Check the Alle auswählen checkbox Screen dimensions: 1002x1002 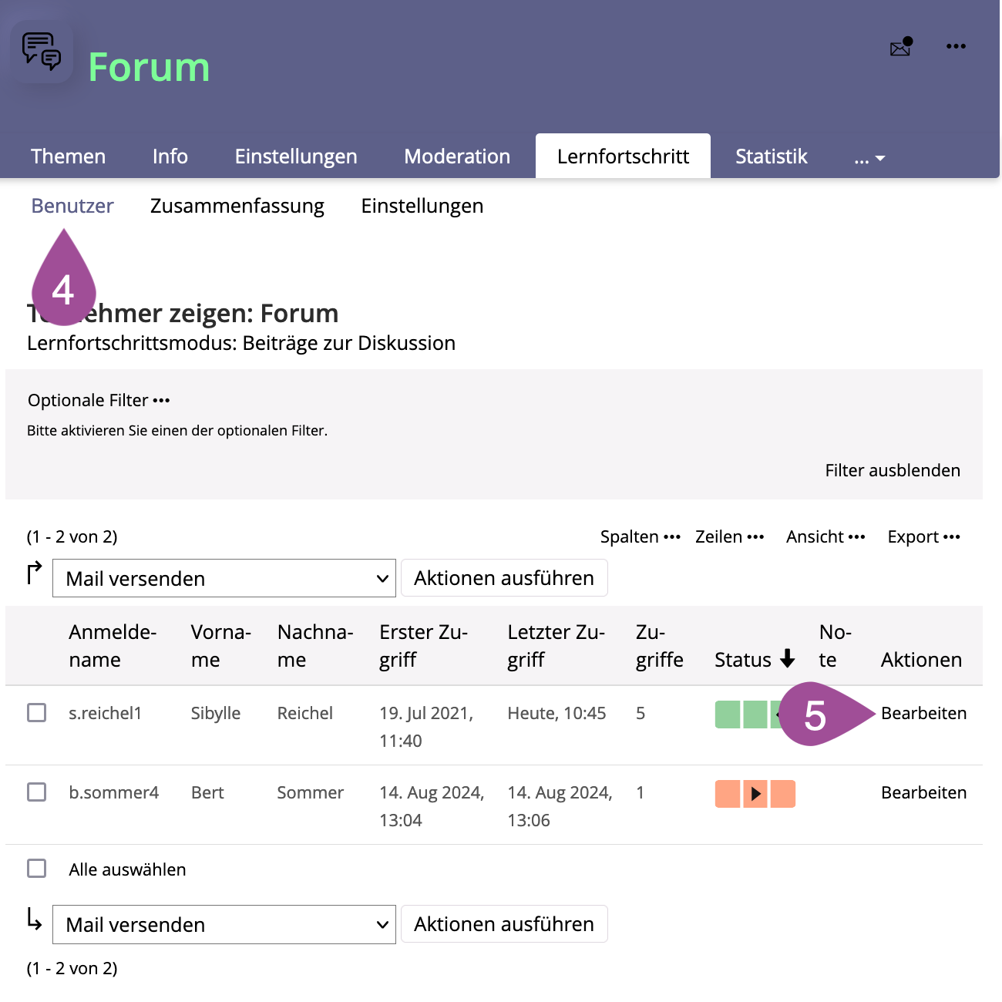[37, 869]
